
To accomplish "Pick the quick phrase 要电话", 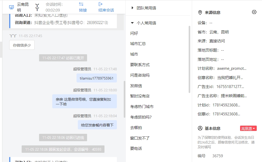I will tap(136, 149).
